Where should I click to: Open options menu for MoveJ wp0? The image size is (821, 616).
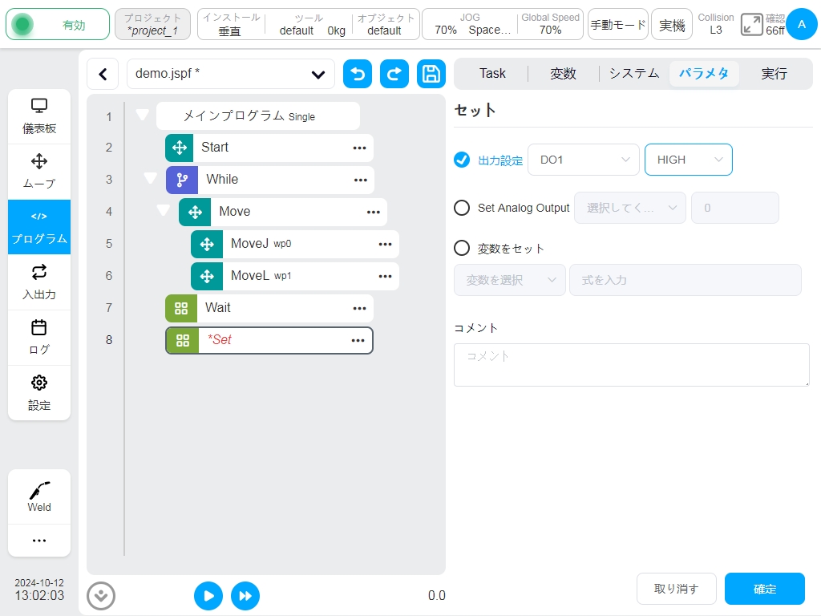coord(386,244)
